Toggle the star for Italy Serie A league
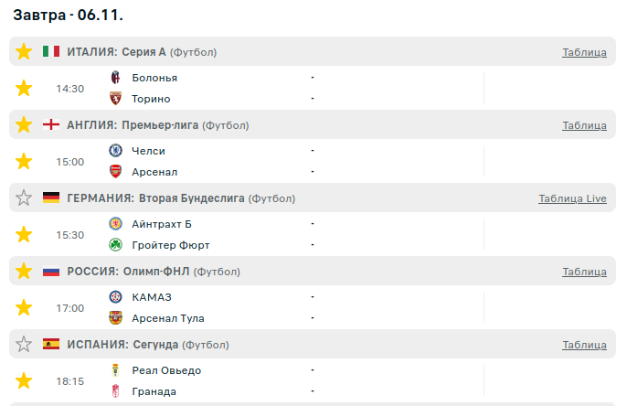Viewport: 627px width, 406px height. coord(24,51)
